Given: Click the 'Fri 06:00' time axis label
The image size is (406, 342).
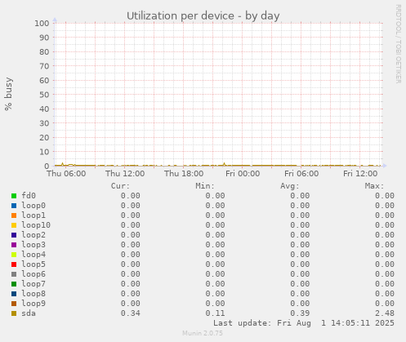Looking at the screenshot, I should click(301, 174).
